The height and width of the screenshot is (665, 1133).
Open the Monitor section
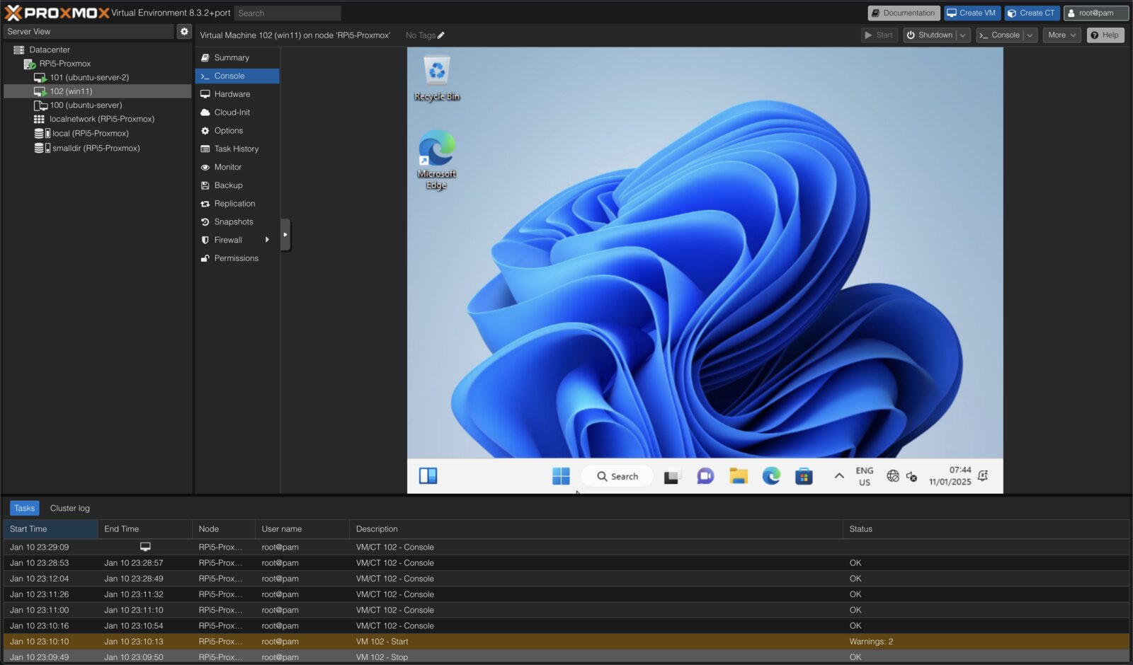(237, 167)
